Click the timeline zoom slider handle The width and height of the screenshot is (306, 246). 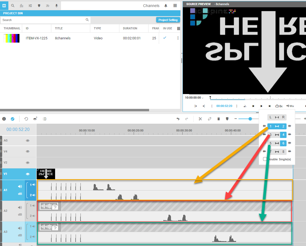coord(250,119)
